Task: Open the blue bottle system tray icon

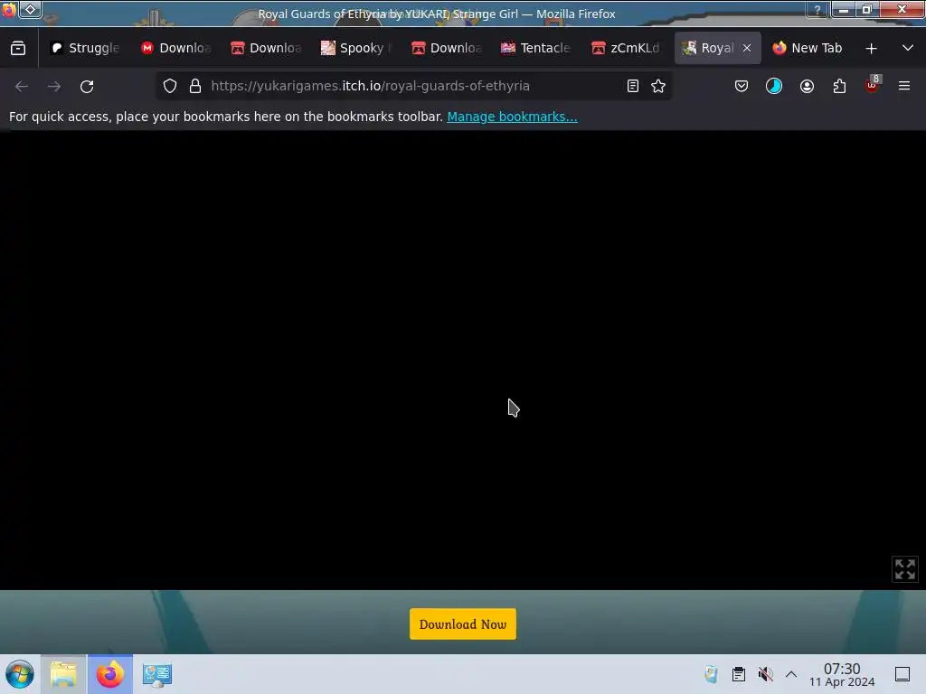Action: 711,674
